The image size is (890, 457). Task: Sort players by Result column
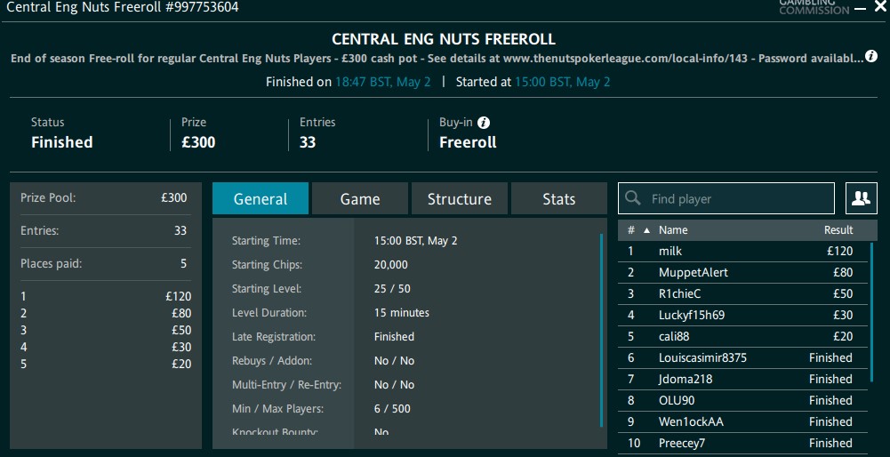pos(838,230)
